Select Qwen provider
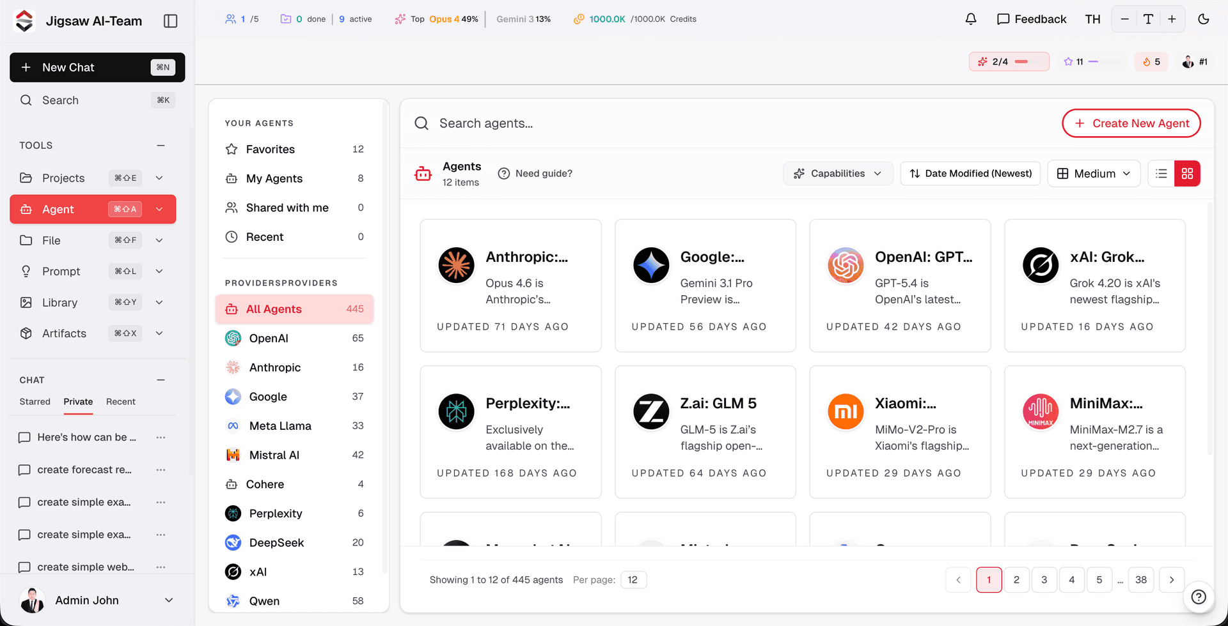 pyautogui.click(x=294, y=601)
